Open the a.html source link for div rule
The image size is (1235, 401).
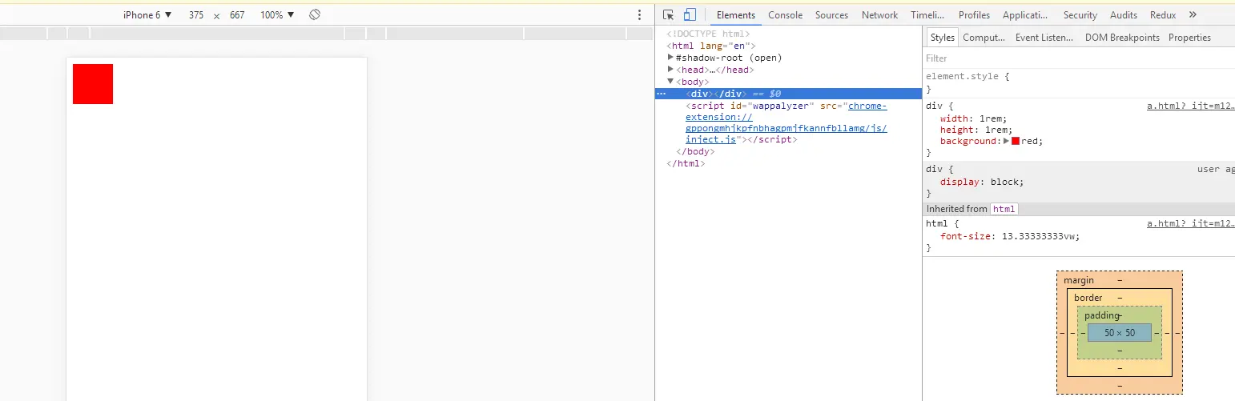pyautogui.click(x=1190, y=106)
